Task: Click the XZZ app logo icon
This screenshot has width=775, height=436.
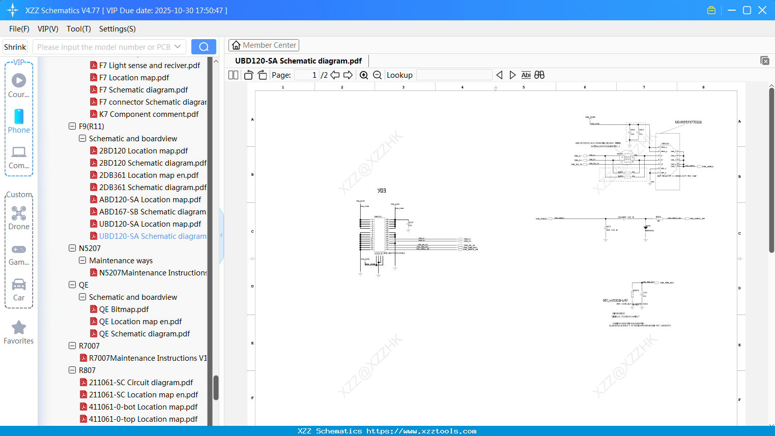Action: coord(13,10)
